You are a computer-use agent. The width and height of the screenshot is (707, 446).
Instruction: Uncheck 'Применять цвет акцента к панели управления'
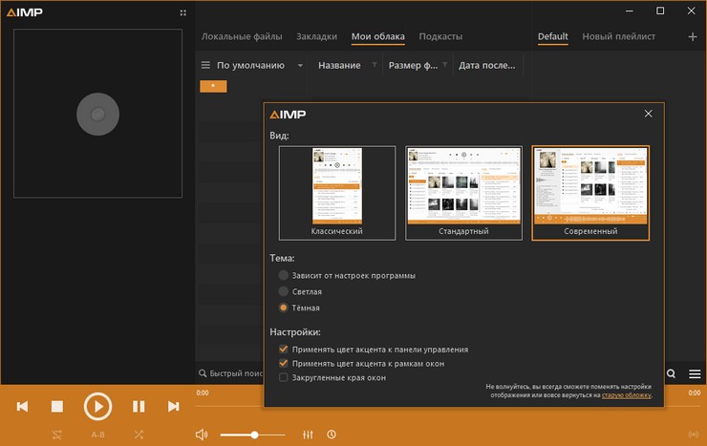click(284, 350)
